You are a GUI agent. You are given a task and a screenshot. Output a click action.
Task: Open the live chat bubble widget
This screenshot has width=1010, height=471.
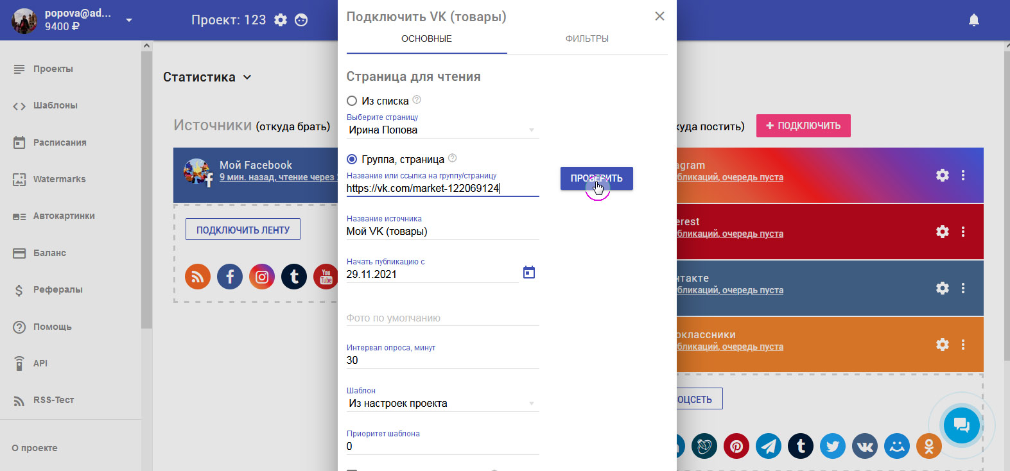click(961, 425)
